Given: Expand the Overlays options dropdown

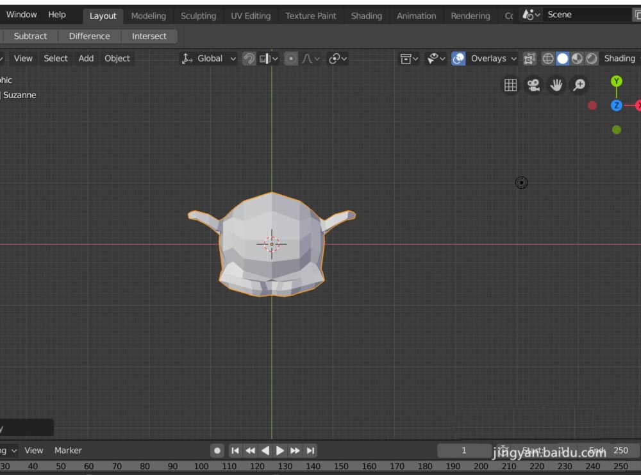Looking at the screenshot, I should [492, 58].
